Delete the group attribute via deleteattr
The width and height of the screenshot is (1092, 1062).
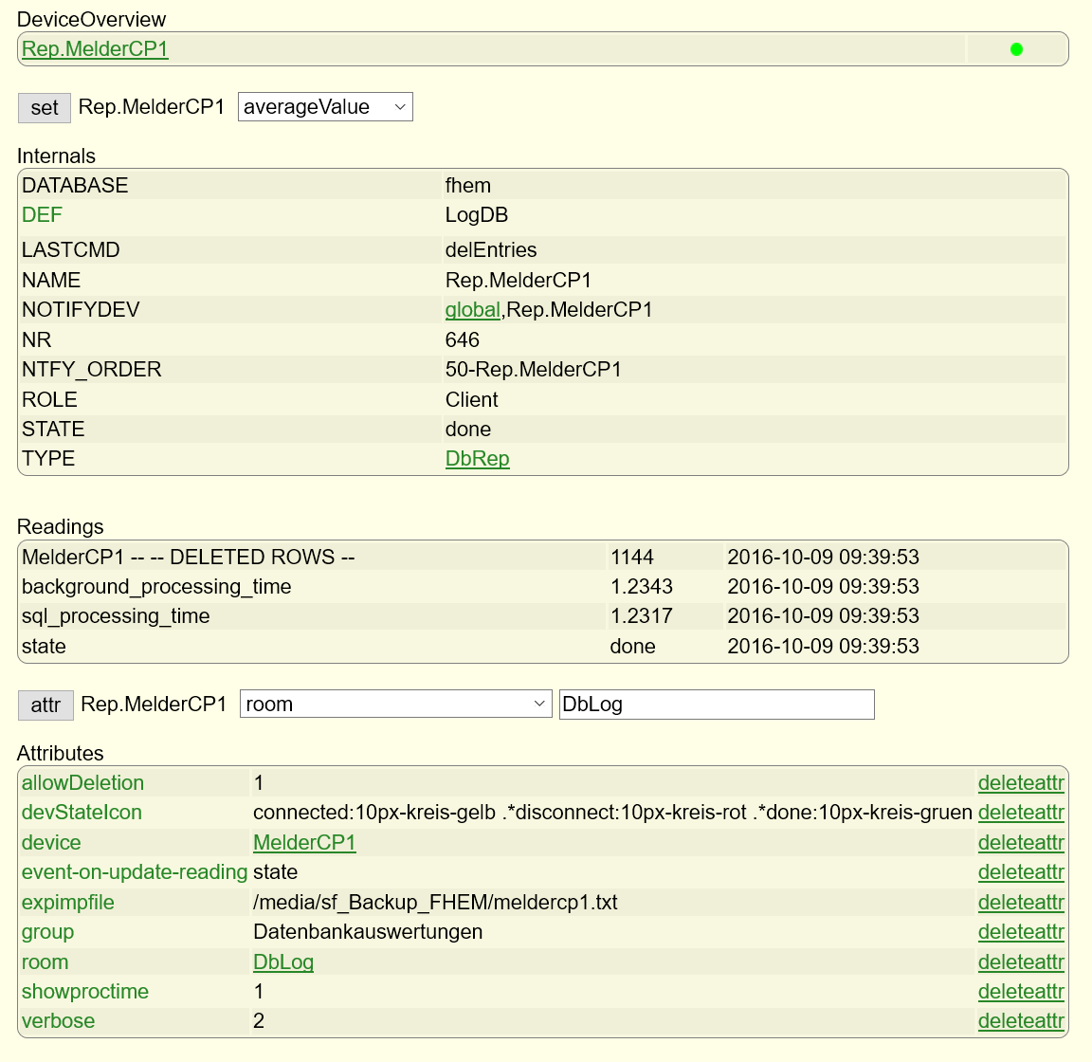pos(1021,932)
